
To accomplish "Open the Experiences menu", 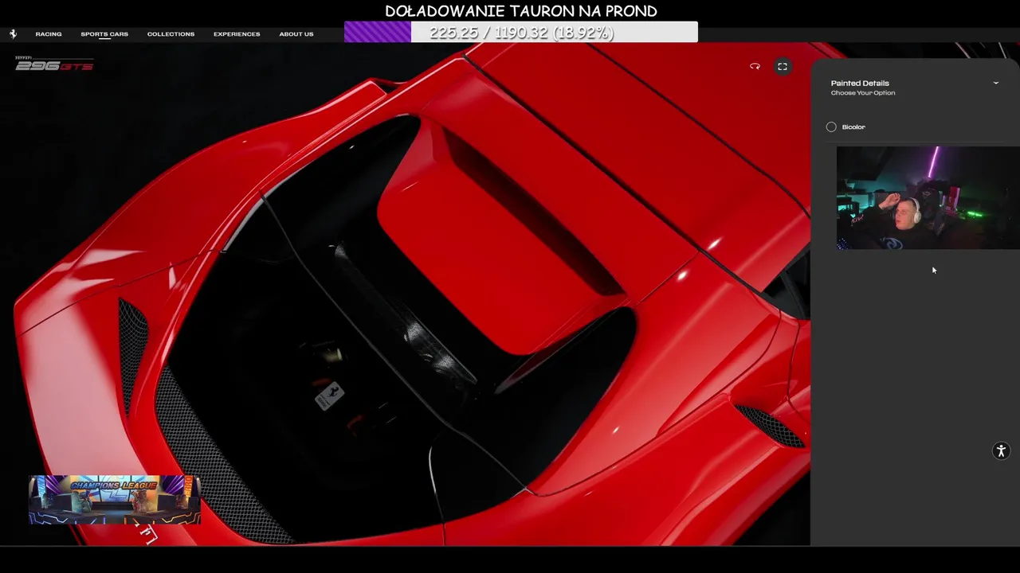I will [x=237, y=34].
